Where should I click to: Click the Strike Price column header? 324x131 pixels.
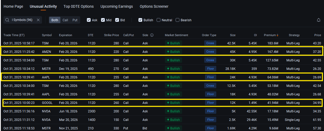point(111,35)
